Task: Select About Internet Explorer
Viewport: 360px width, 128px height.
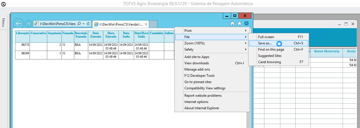Action: pos(212,108)
